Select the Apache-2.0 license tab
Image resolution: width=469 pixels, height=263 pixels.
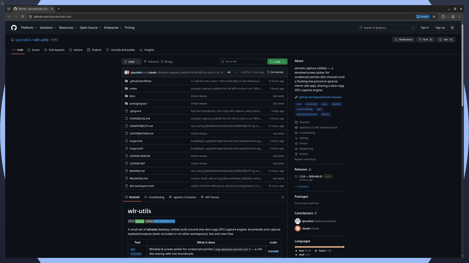pyautogui.click(x=182, y=197)
